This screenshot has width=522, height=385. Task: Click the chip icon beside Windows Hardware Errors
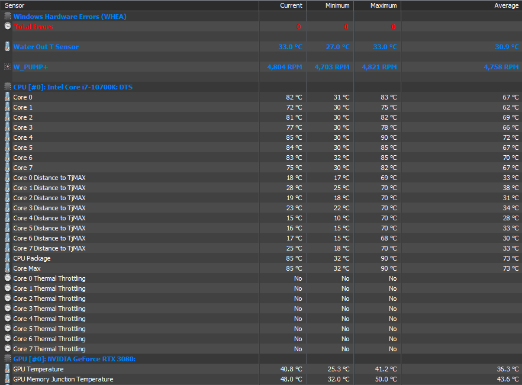7,17
